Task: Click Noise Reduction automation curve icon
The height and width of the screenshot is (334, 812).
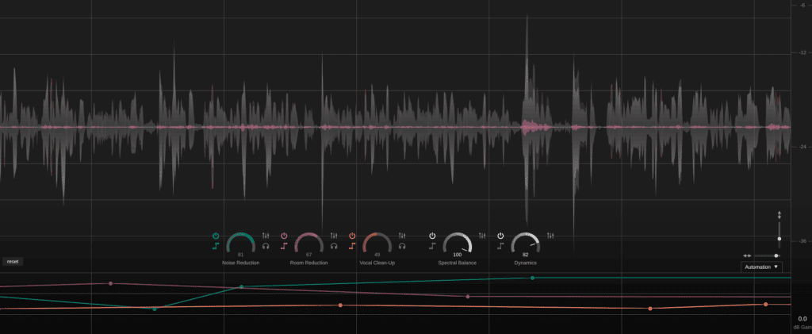Action: (216, 246)
